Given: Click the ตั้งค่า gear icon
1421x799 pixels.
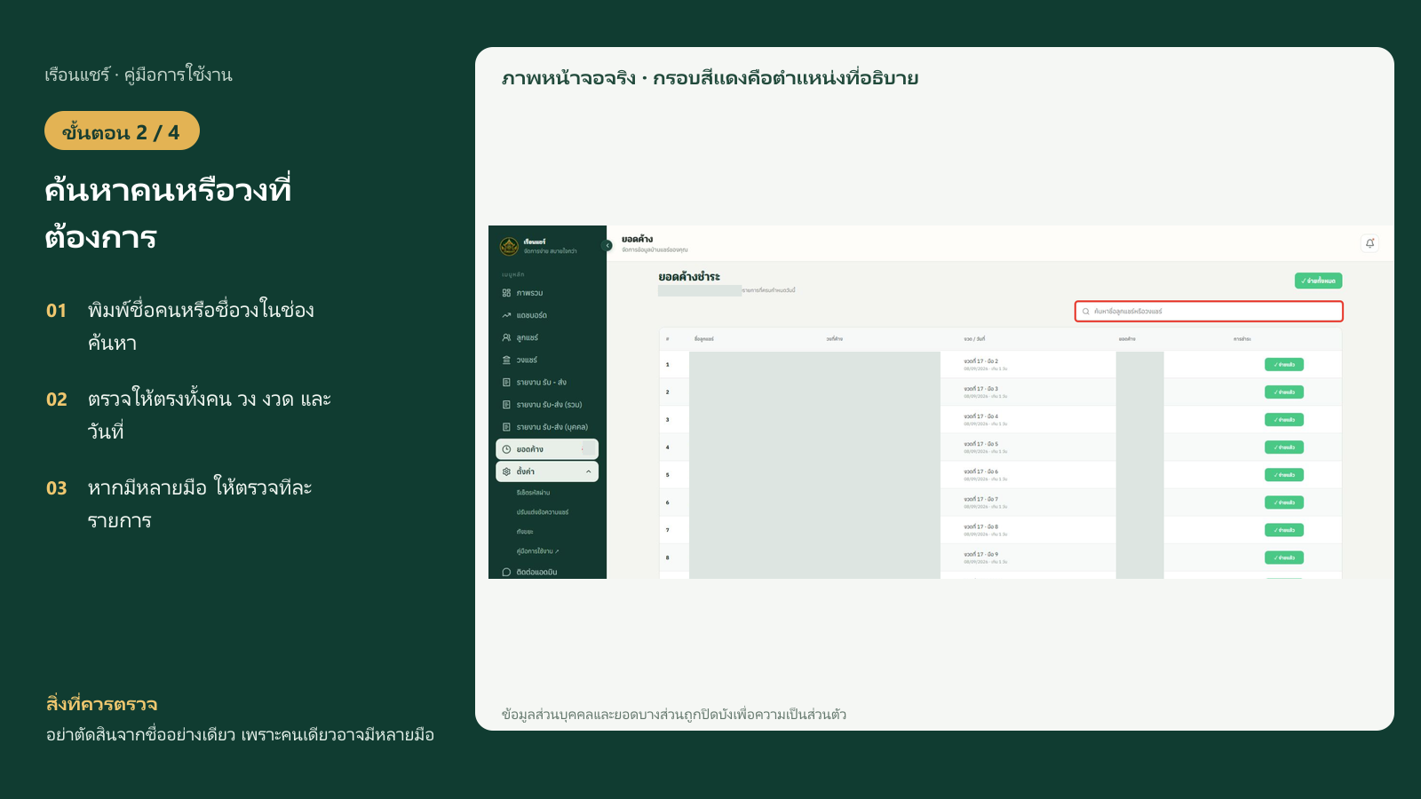Looking at the screenshot, I should (x=506, y=471).
